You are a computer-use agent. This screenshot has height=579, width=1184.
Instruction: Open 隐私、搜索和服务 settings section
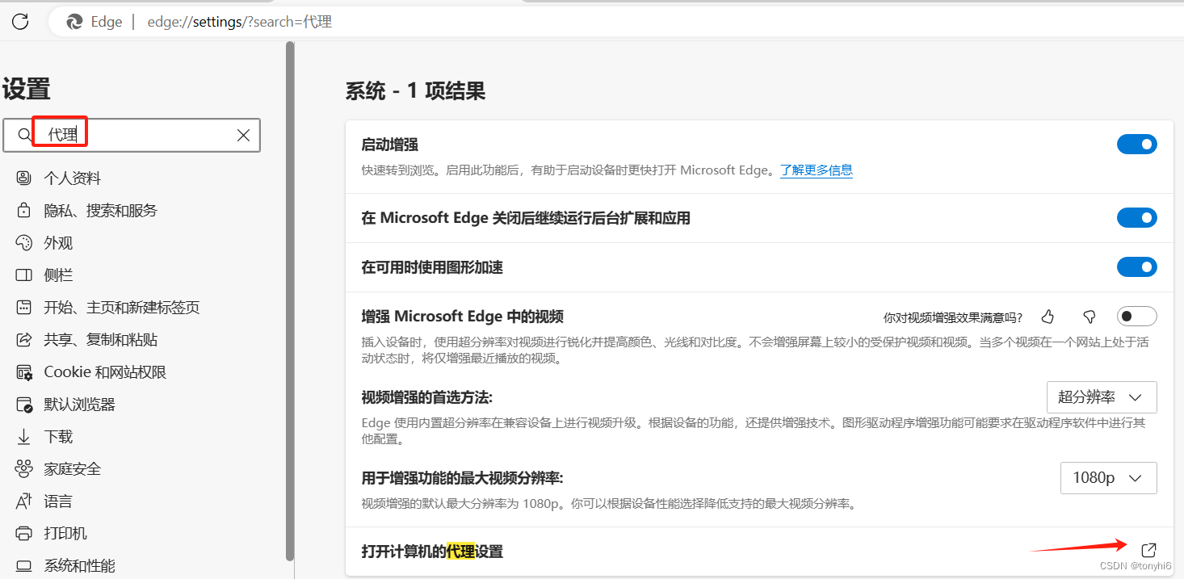(101, 211)
